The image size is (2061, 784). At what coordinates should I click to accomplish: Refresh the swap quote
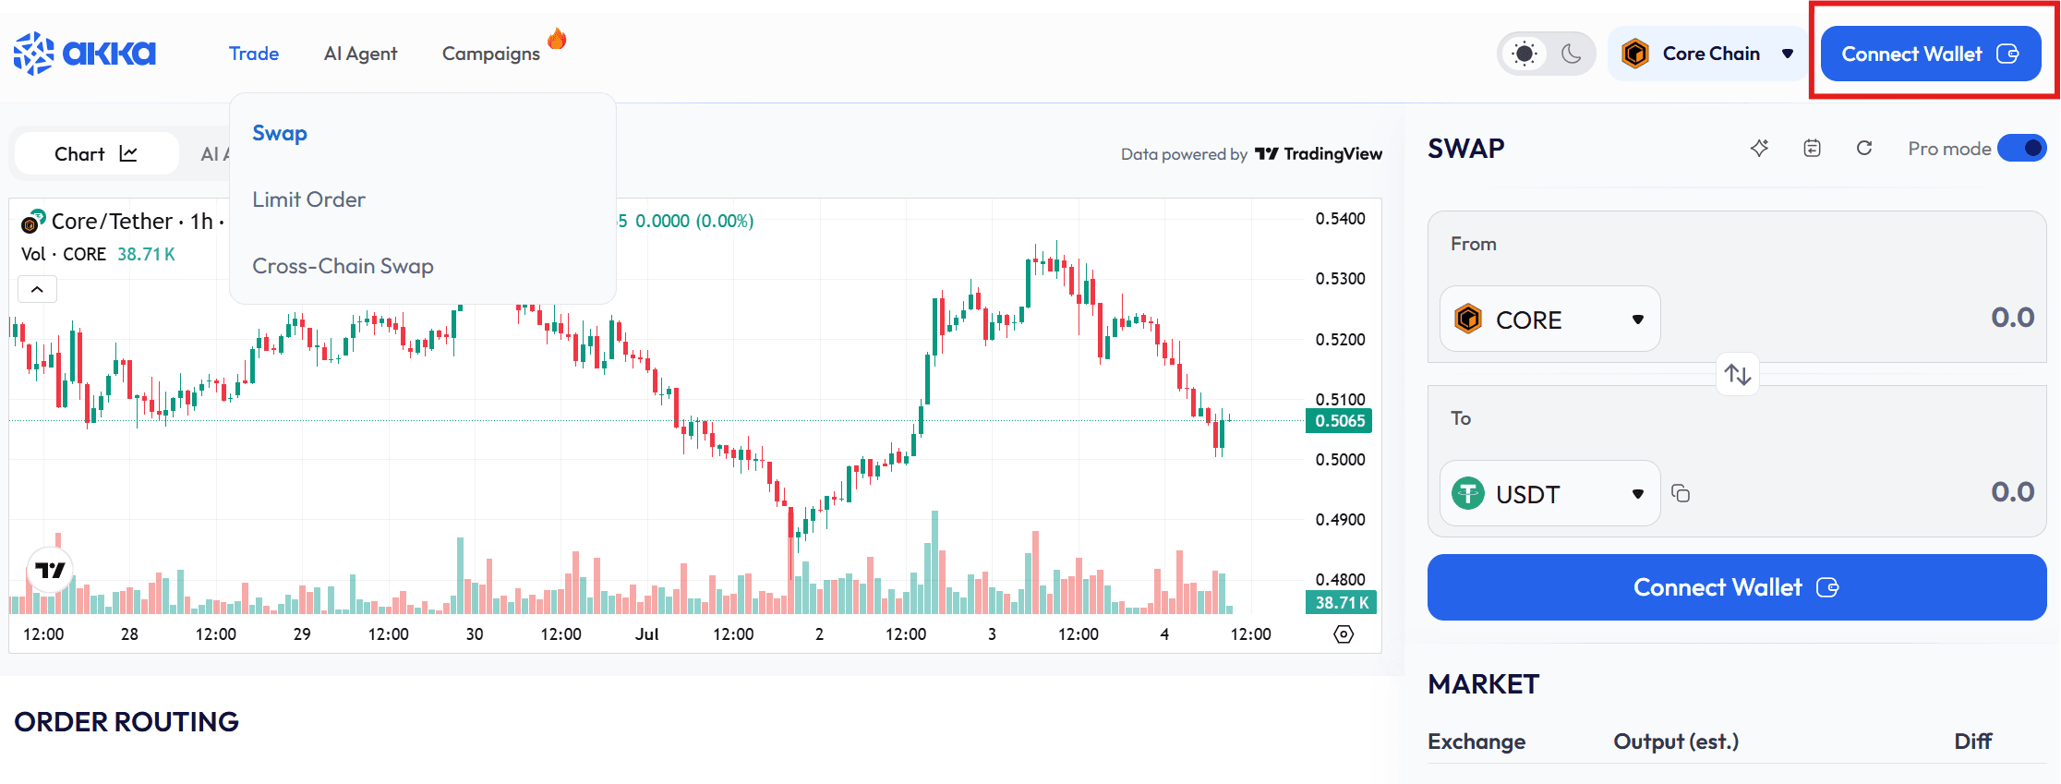click(1864, 149)
